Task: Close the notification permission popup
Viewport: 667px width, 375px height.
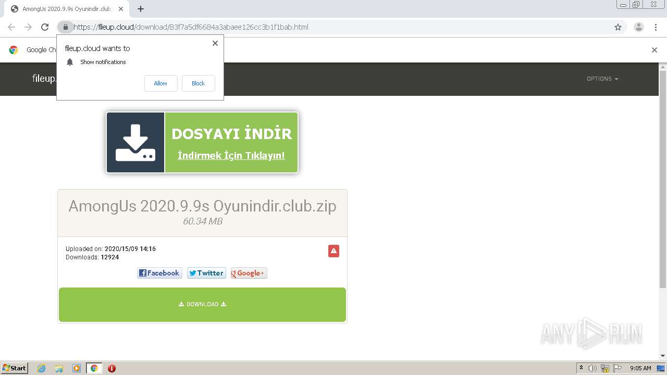Action: coord(215,43)
